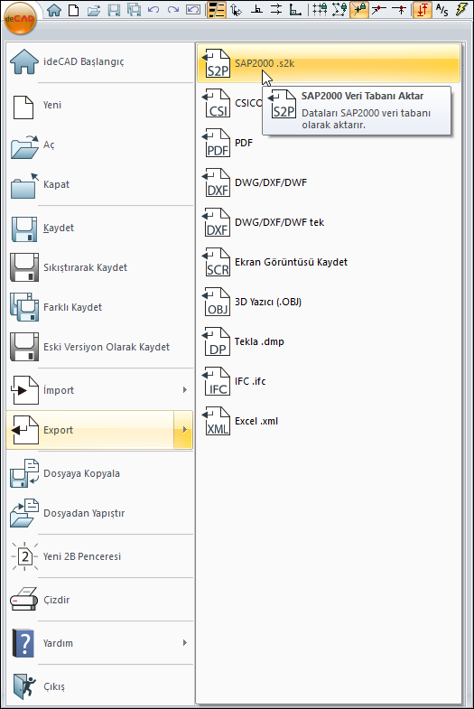Viewport: 474px width, 709px height.
Task: Export to IFC .ifc
Action: (329, 382)
